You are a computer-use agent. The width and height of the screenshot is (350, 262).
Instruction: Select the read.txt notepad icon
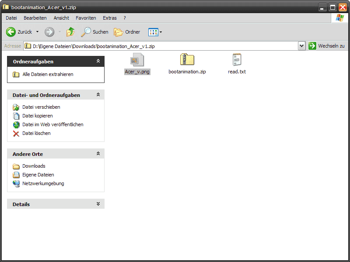237,59
